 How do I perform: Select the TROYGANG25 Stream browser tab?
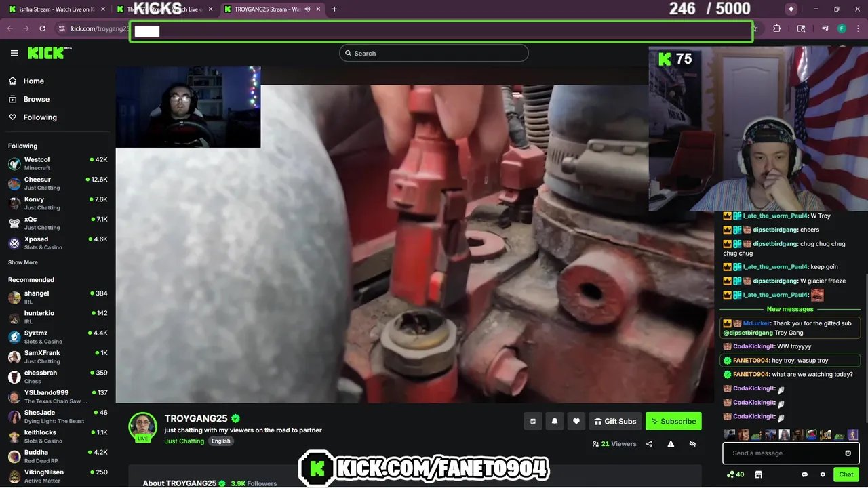coord(271,9)
